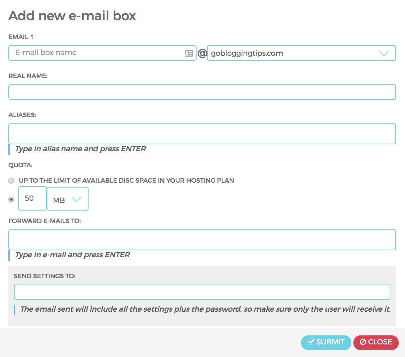Click the quota value field showing 50
This screenshot has width=405, height=357.
(x=32, y=198)
